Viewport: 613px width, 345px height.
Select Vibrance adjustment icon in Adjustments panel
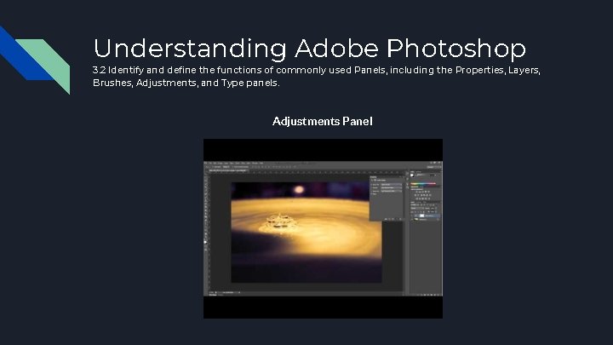[x=429, y=192]
